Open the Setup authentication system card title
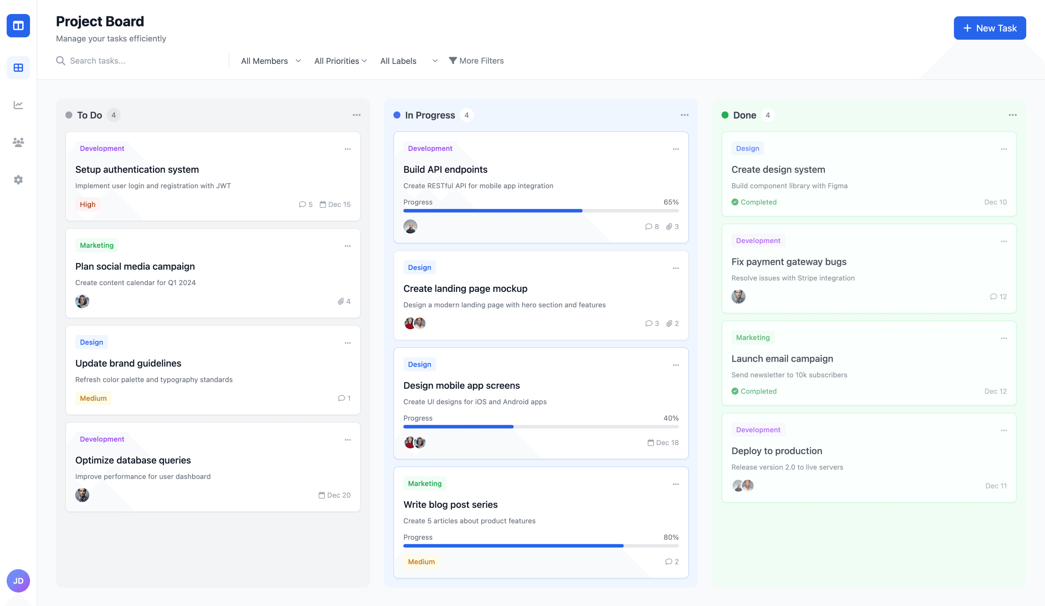The width and height of the screenshot is (1045, 606). [x=137, y=170]
